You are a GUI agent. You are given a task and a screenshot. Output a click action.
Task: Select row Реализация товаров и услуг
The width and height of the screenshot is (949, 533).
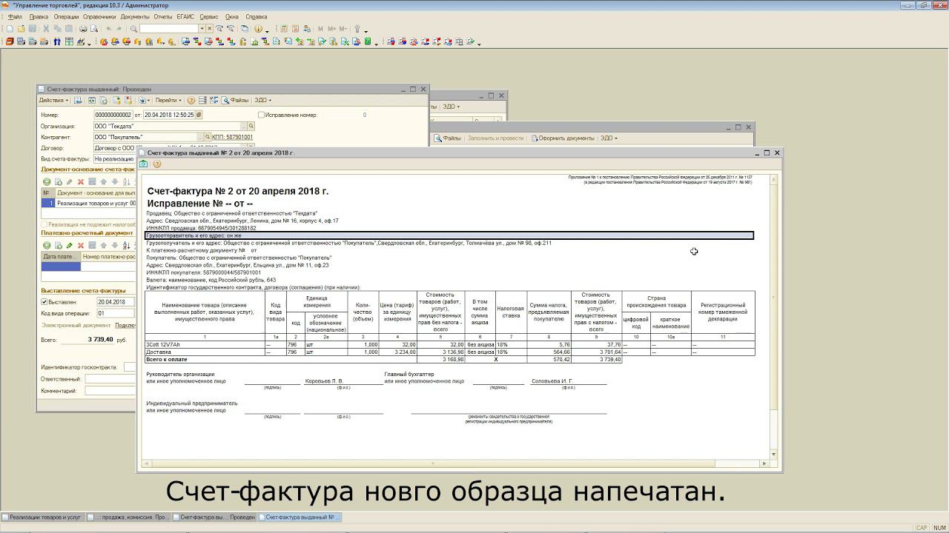point(89,203)
